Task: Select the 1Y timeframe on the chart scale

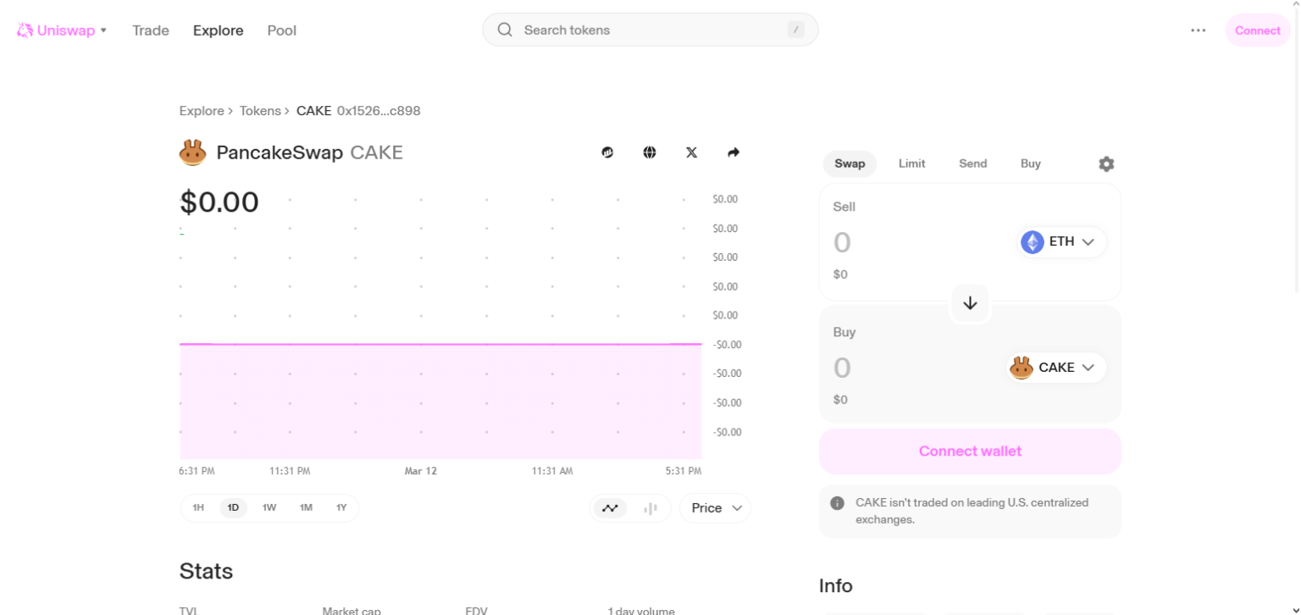Action: point(341,507)
